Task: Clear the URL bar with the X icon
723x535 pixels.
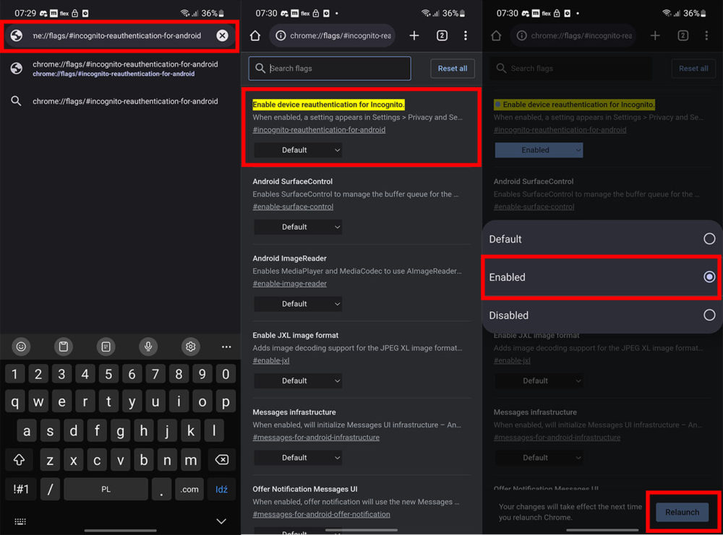Action: coord(222,35)
